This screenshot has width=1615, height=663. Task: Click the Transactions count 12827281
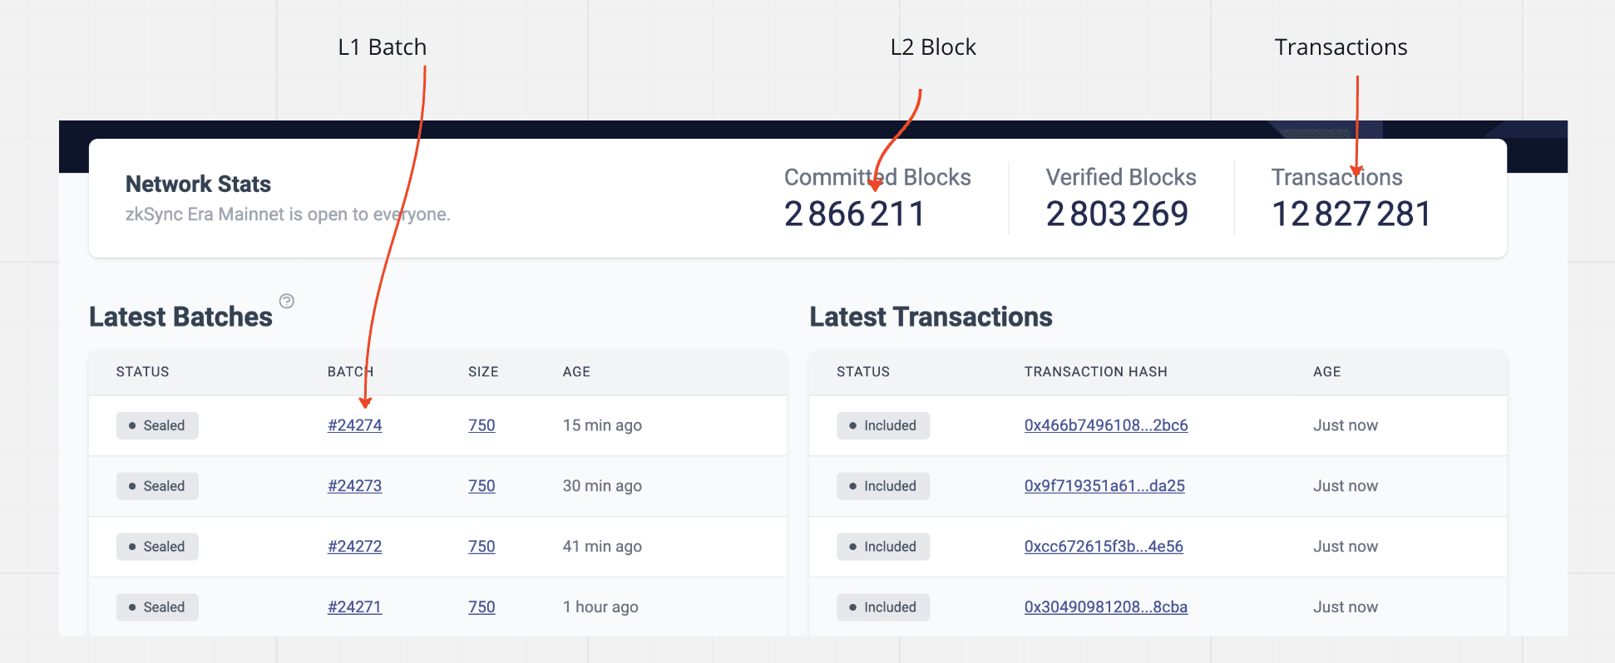[1351, 214]
